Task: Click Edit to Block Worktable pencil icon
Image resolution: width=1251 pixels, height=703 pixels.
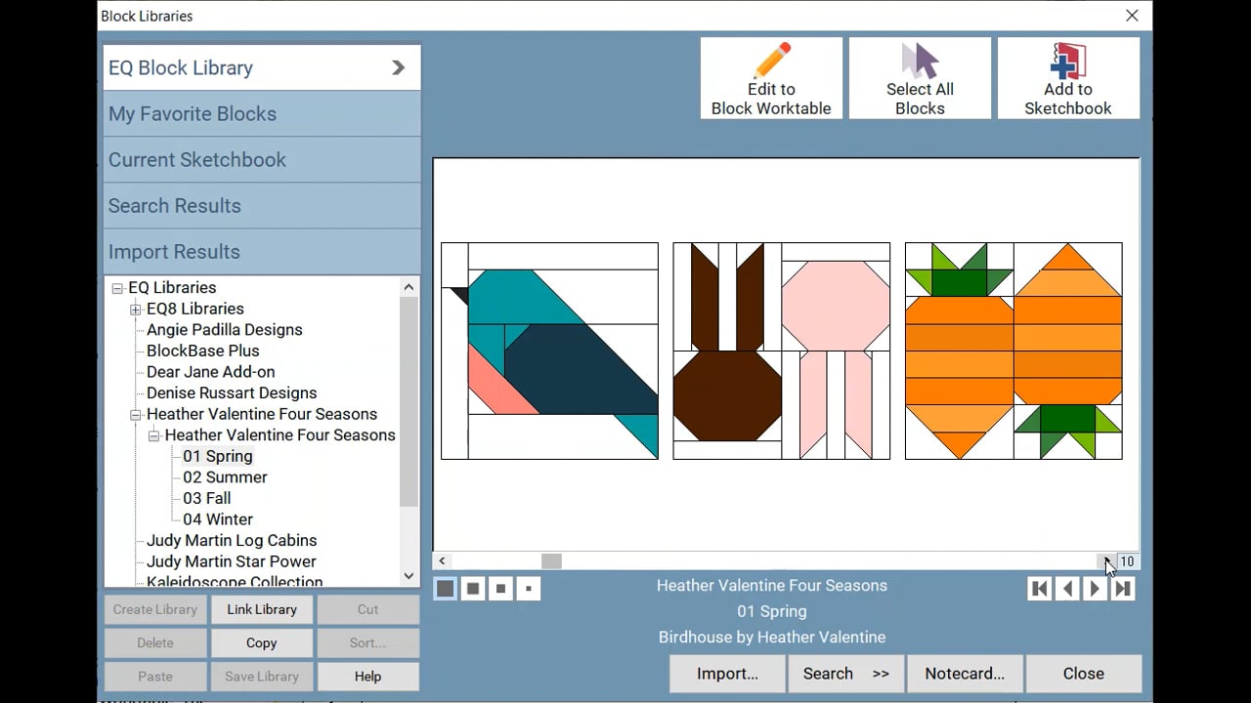Action: [772, 61]
